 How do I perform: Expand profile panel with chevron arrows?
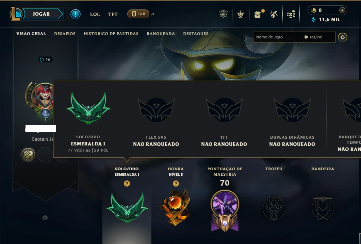45,217
